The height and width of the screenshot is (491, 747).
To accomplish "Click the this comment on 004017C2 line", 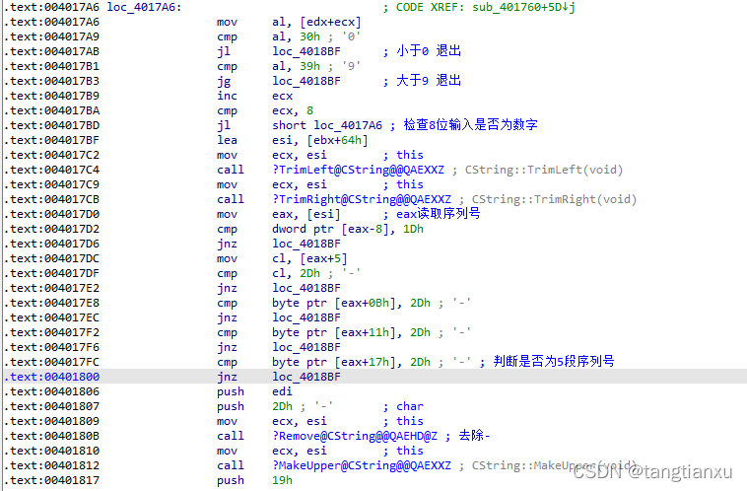I will click(410, 155).
